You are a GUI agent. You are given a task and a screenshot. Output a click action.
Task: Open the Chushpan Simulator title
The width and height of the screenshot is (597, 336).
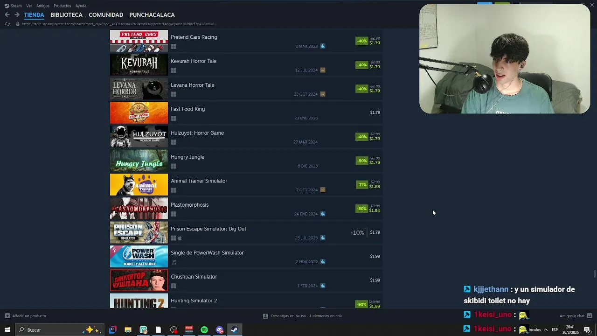194,277
